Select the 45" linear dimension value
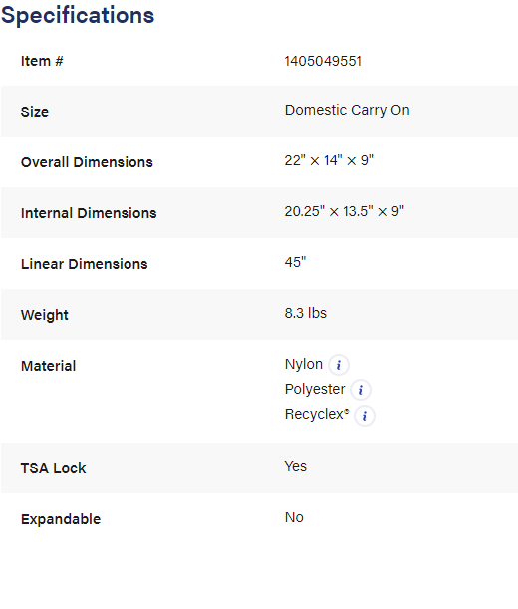Screen dimensions: 518x609 (295, 262)
